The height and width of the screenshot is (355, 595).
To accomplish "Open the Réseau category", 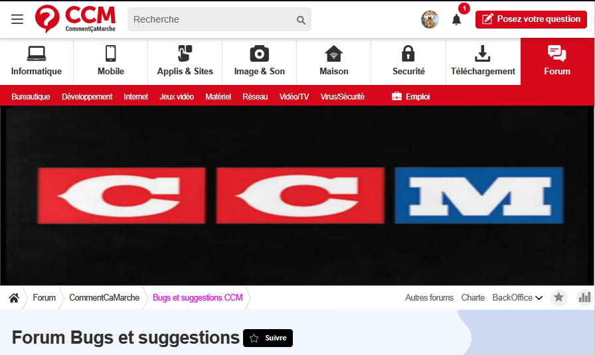I will click(x=256, y=97).
